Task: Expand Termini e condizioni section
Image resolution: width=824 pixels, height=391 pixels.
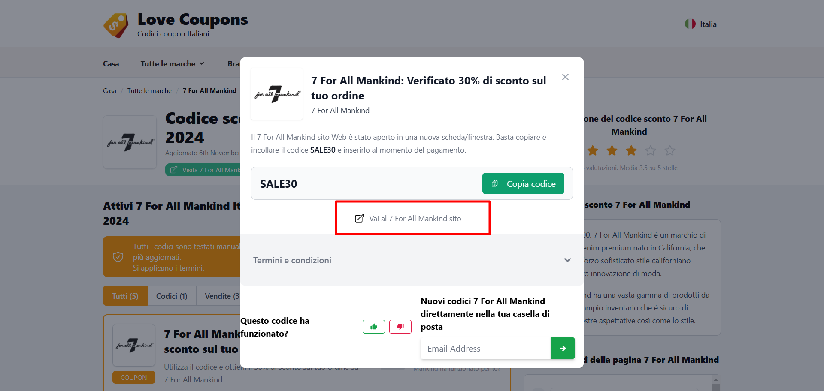Action: point(412,260)
